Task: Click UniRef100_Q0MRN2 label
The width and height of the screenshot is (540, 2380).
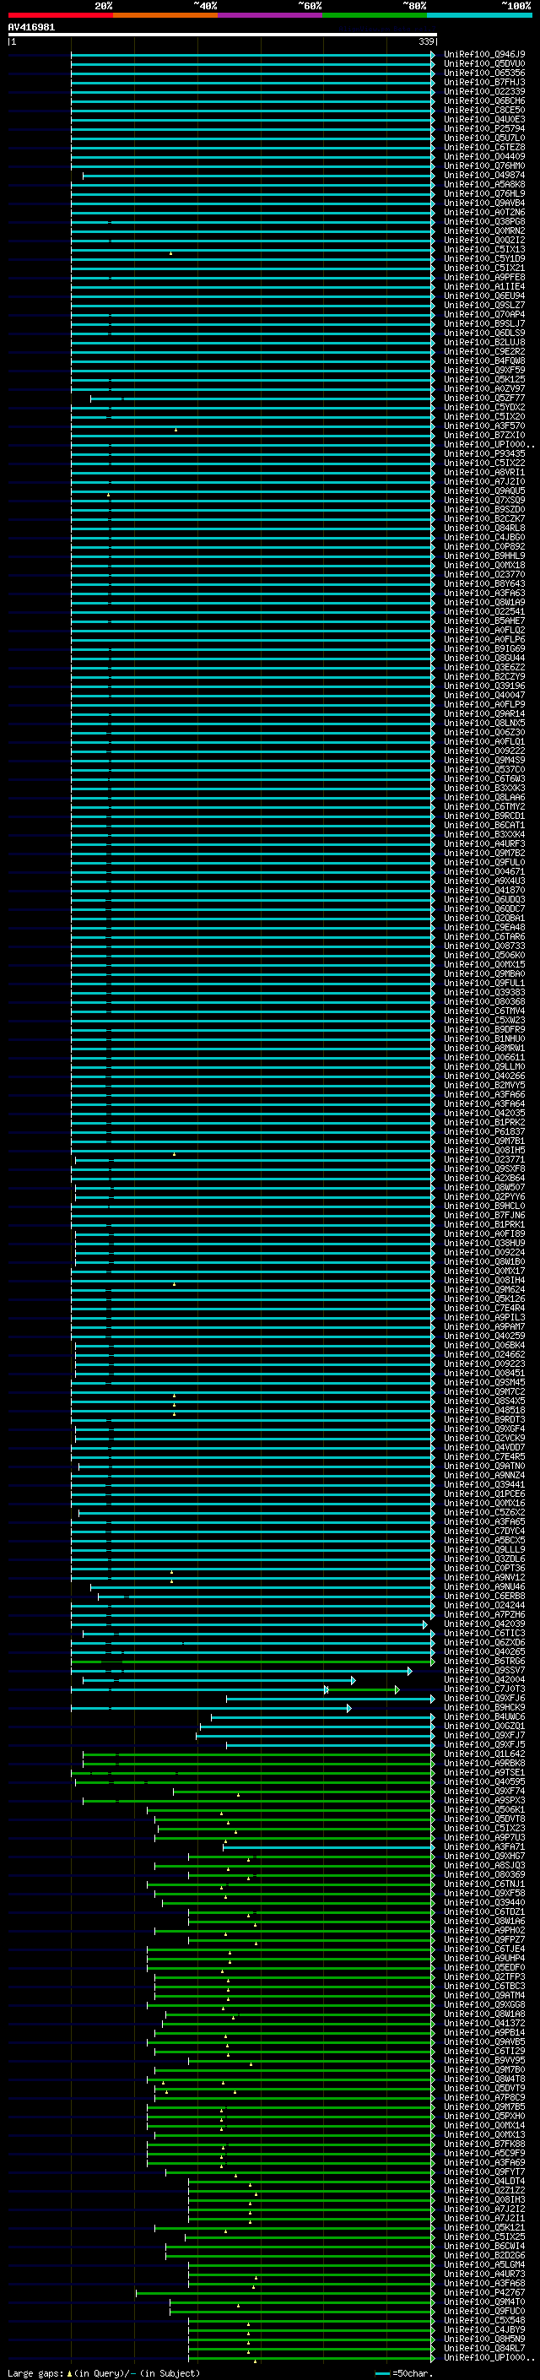Action: click(484, 231)
